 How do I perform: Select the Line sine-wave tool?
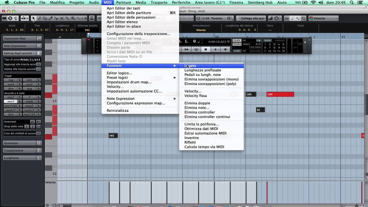(78, 18)
